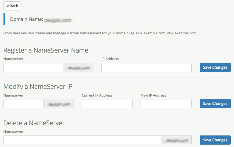Save changes in Modify a NameServer IP section

point(215,104)
